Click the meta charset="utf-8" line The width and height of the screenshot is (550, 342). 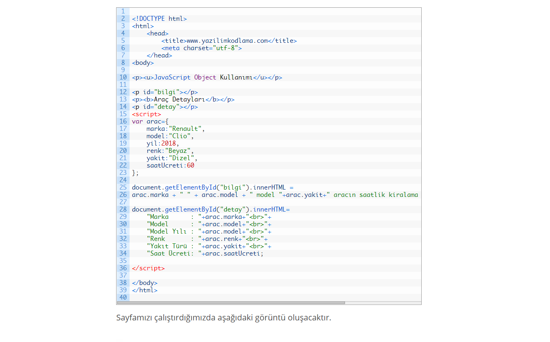click(202, 48)
